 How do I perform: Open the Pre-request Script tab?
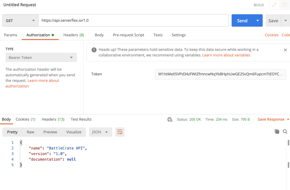coord(128,35)
